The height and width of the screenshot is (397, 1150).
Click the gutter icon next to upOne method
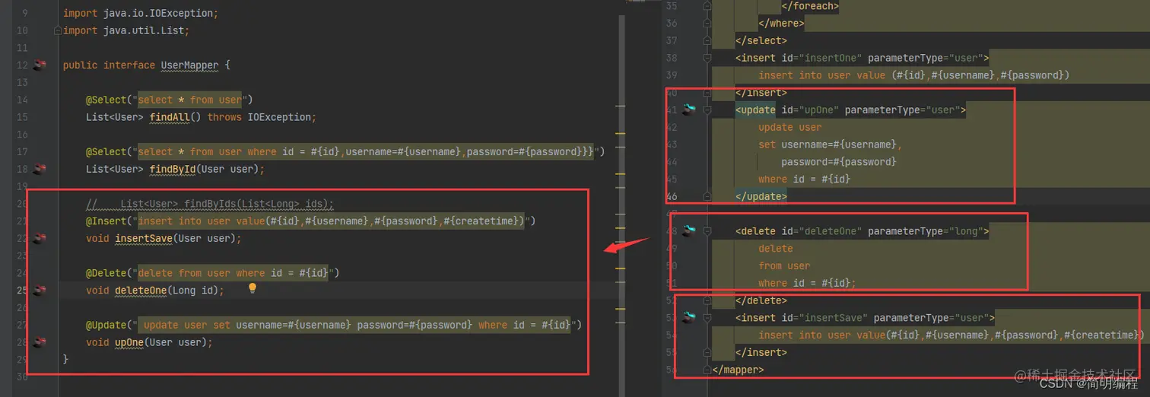tap(40, 342)
